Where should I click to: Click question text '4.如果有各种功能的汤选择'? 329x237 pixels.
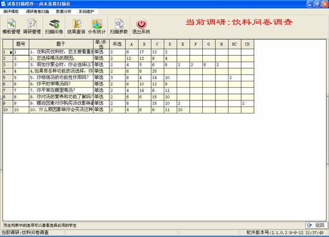[x=61, y=71]
